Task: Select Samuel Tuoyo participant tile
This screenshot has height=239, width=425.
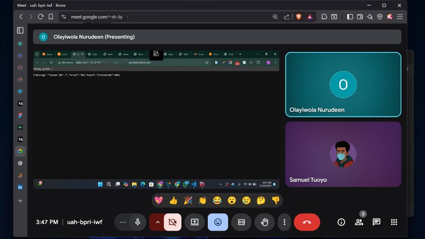Action: pyautogui.click(x=343, y=154)
